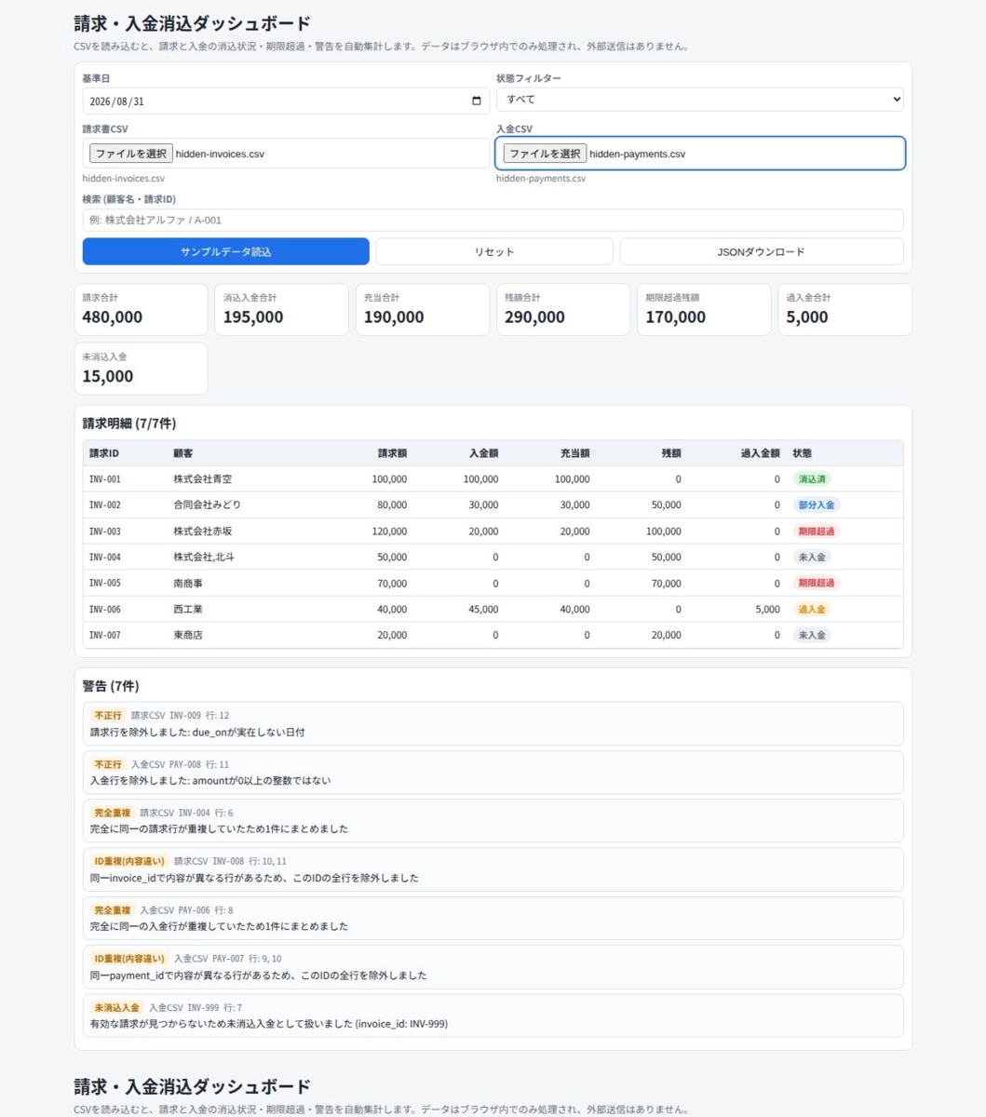Viewport: 986px width, 1117px height.
Task: Click customer 株式会社,北斗
Action: pyautogui.click(x=204, y=558)
